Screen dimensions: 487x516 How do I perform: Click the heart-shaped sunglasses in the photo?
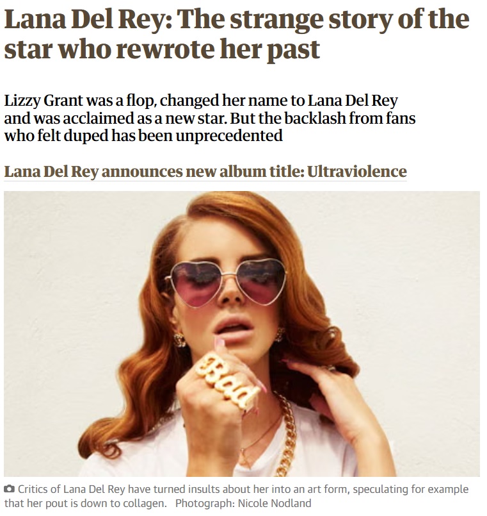click(227, 282)
